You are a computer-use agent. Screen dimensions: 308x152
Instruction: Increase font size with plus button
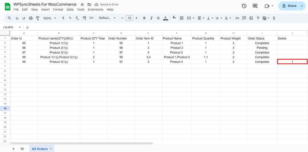136,18
